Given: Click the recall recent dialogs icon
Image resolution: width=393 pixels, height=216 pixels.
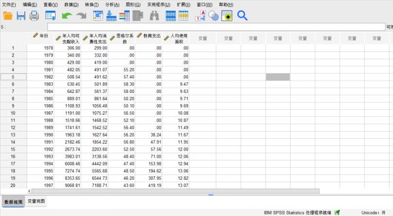Looking at the screenshot, I should pyautogui.click(x=51, y=16).
